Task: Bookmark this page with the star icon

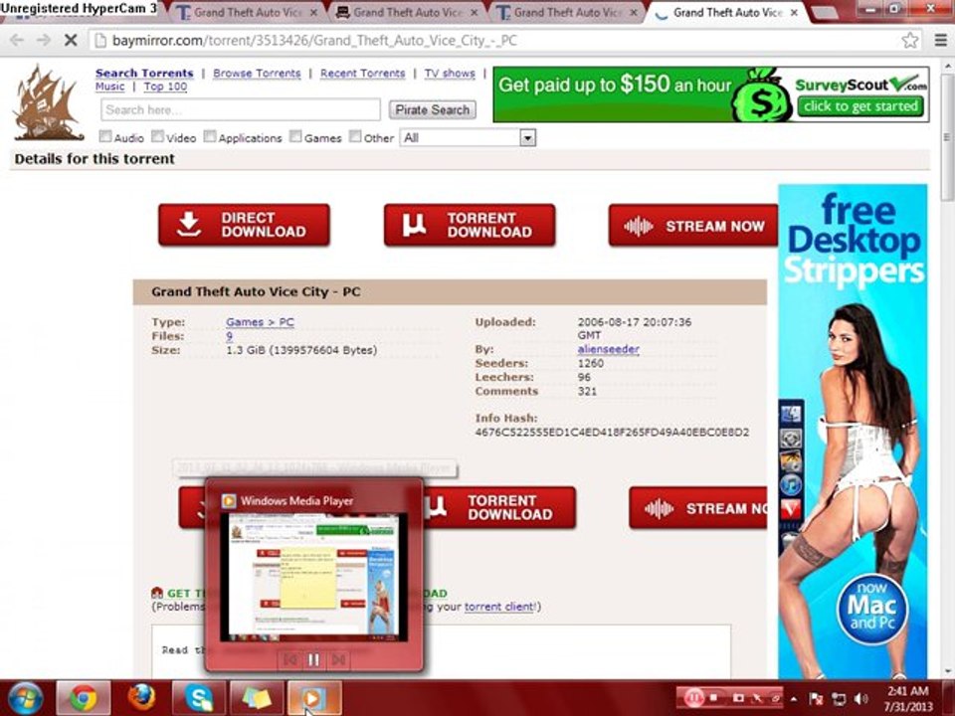Action: (910, 41)
